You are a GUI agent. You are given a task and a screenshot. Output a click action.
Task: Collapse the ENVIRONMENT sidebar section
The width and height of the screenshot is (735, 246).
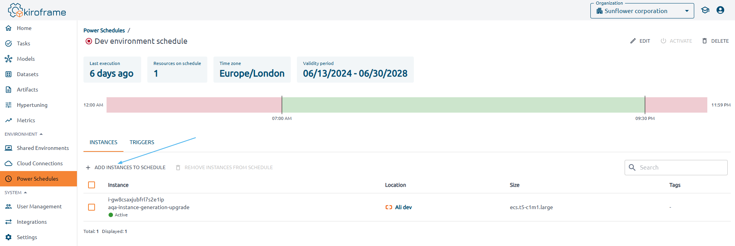(x=40, y=134)
